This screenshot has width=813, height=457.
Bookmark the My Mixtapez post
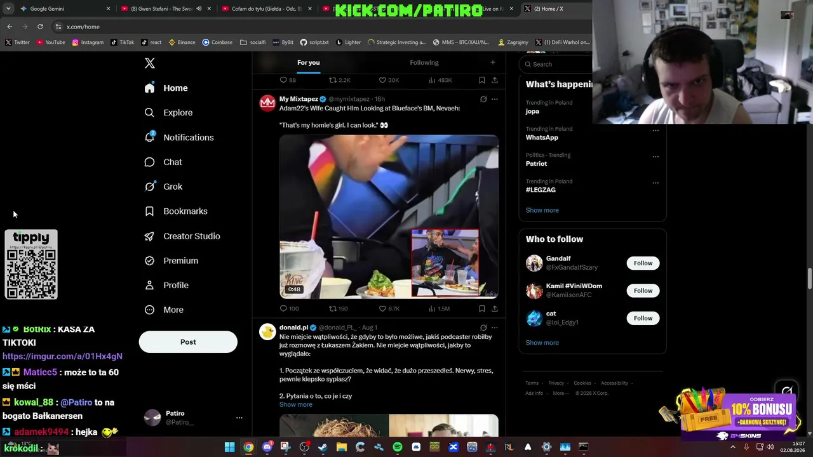(x=482, y=308)
